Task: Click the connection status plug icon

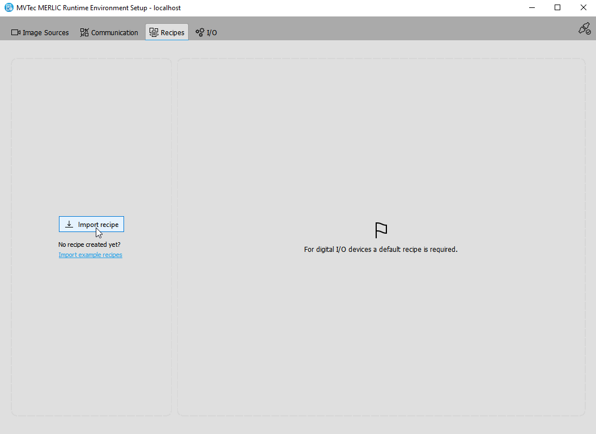Action: pyautogui.click(x=584, y=29)
